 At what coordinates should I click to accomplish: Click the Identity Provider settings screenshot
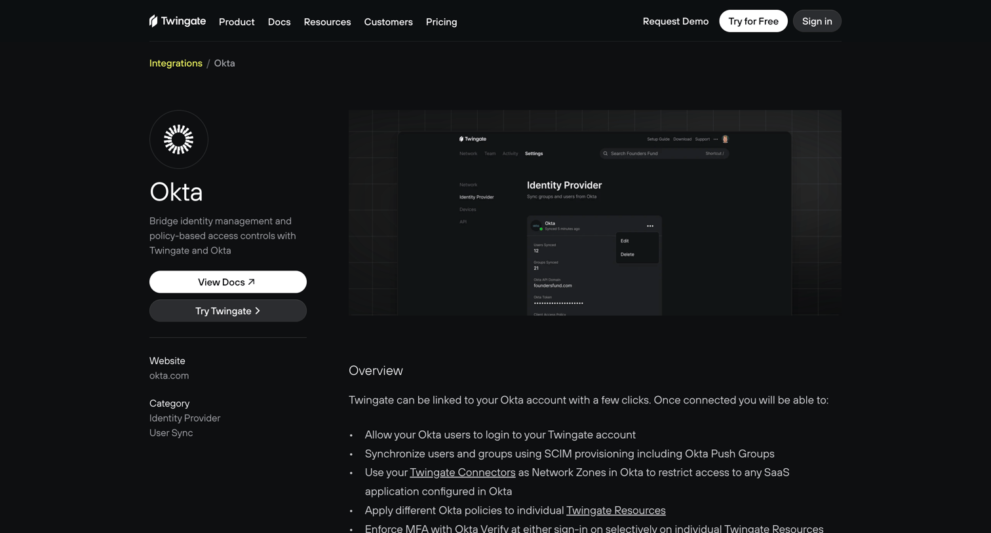[595, 213]
